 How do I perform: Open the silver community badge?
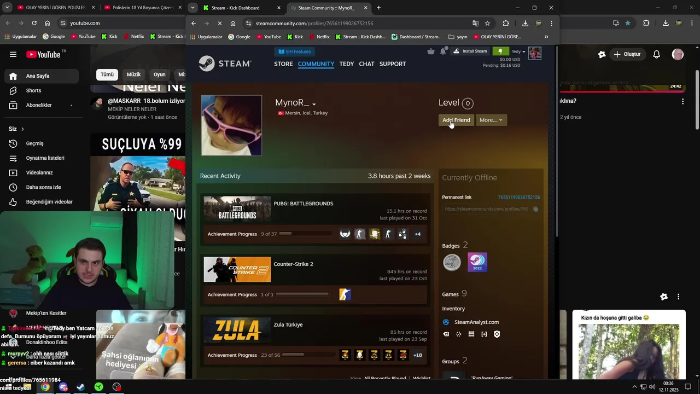pos(452,263)
